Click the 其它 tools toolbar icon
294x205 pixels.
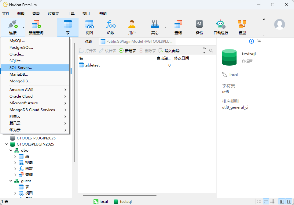(155, 27)
